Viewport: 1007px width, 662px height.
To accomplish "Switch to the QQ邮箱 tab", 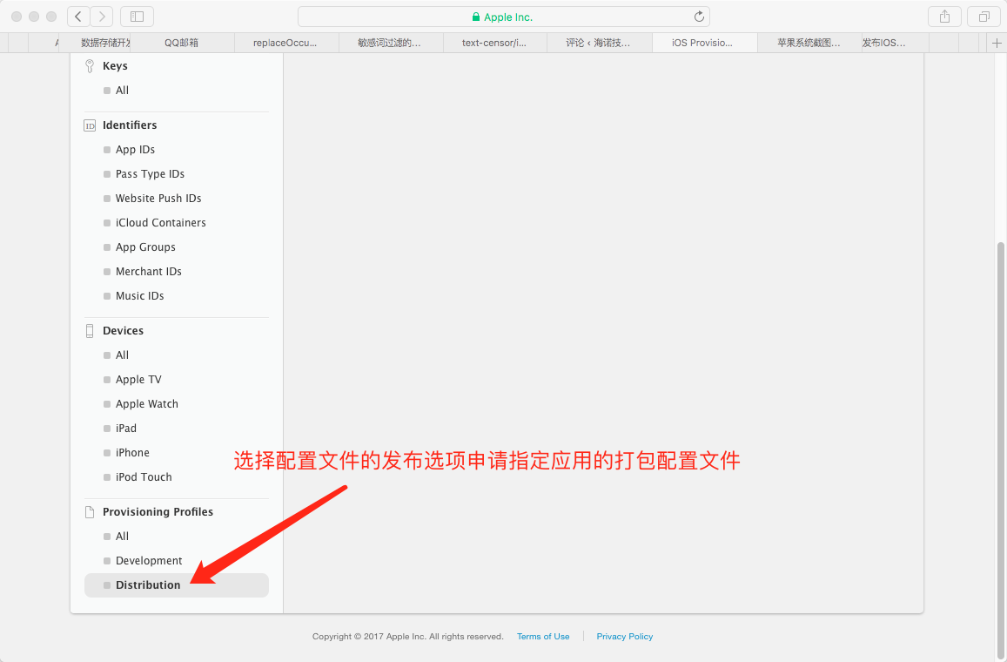I will (x=182, y=43).
